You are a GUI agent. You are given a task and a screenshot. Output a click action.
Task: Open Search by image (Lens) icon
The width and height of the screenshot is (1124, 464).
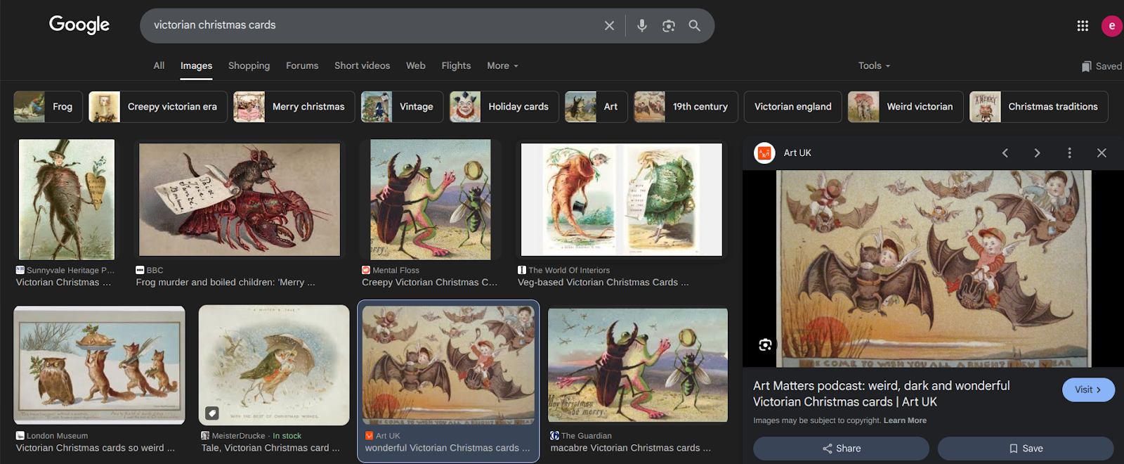point(668,25)
